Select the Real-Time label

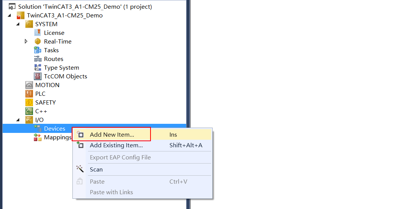click(x=58, y=41)
